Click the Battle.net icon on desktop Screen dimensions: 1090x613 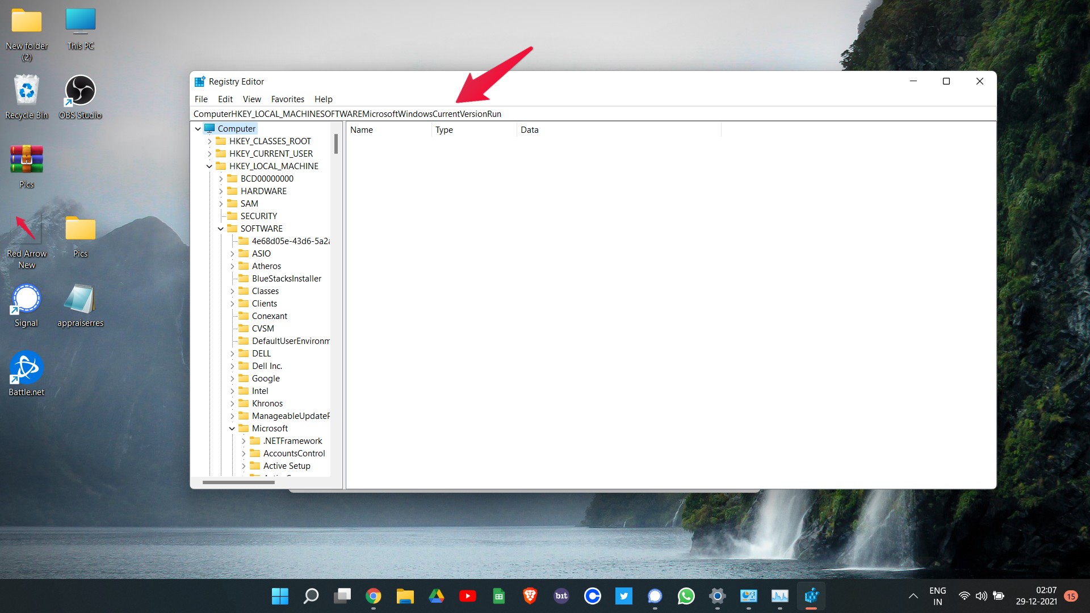coord(26,370)
